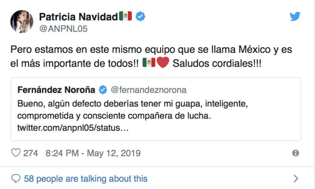
Task: Open the Fernández Noroña author name
Action: [x=56, y=90]
